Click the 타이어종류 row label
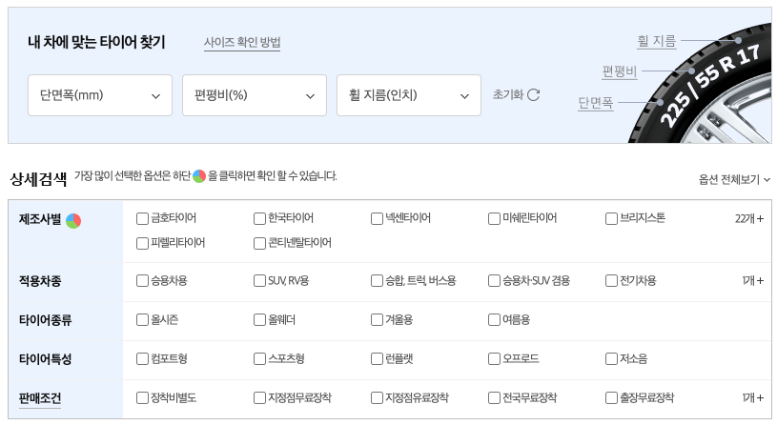Image resolution: width=777 pixels, height=425 pixels. [x=45, y=320]
